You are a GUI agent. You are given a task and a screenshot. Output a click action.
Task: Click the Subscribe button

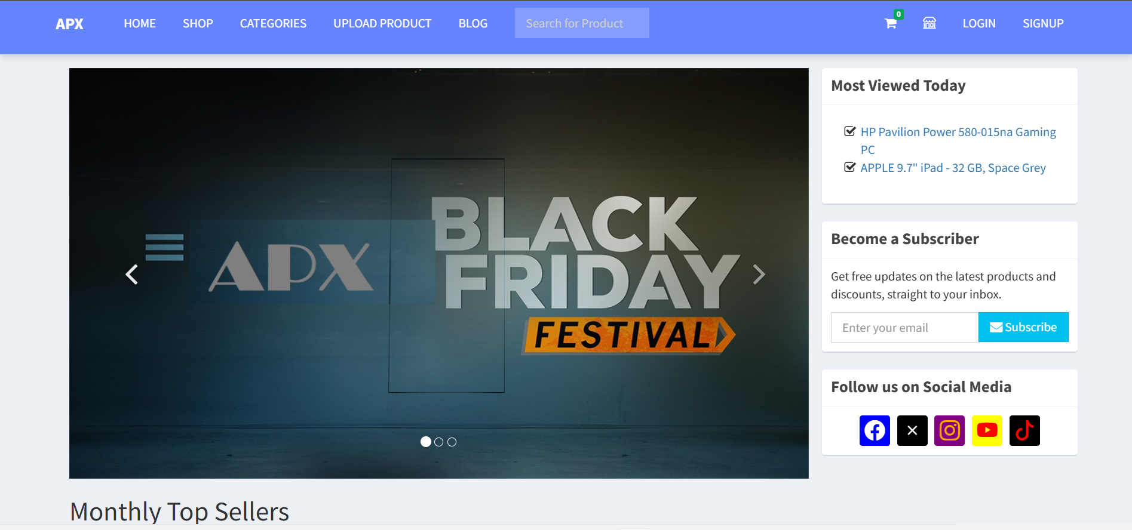1023,327
